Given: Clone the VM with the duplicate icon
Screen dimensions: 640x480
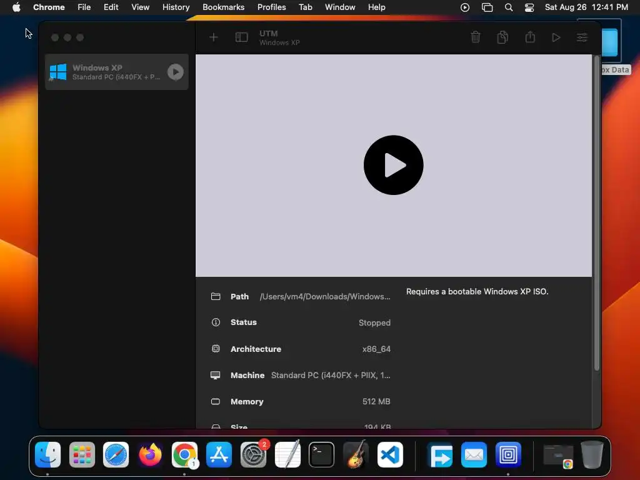Looking at the screenshot, I should click(x=503, y=37).
